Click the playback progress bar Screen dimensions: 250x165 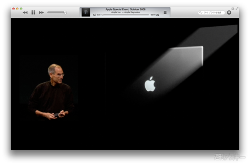point(125,15)
